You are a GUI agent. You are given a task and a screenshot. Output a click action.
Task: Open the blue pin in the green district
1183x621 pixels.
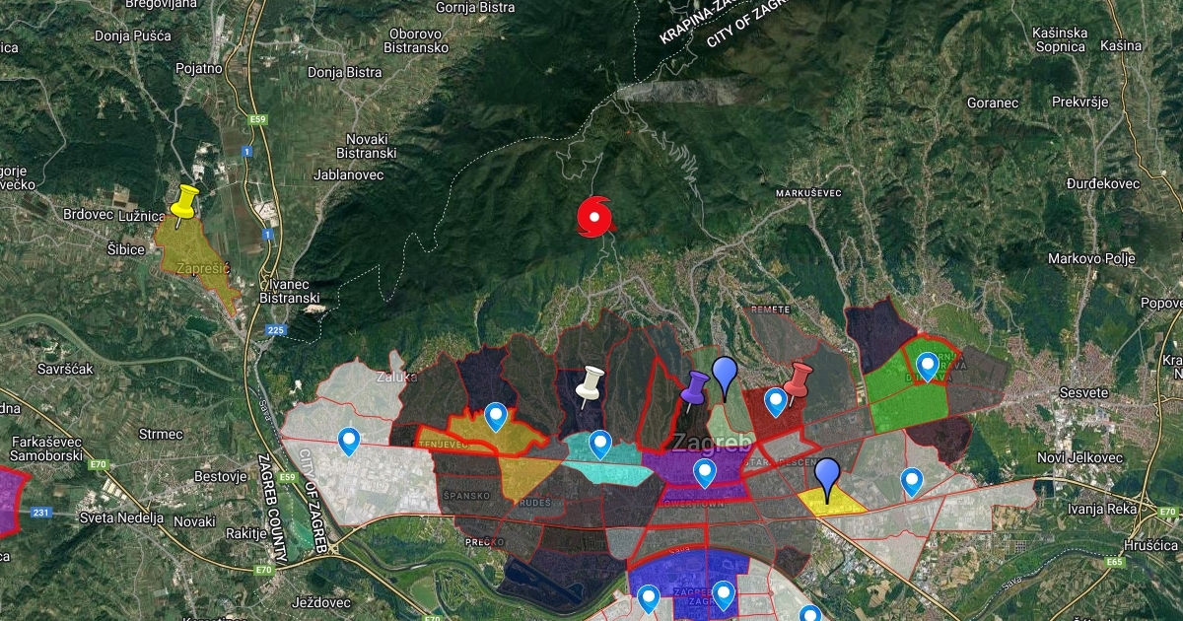[928, 366]
